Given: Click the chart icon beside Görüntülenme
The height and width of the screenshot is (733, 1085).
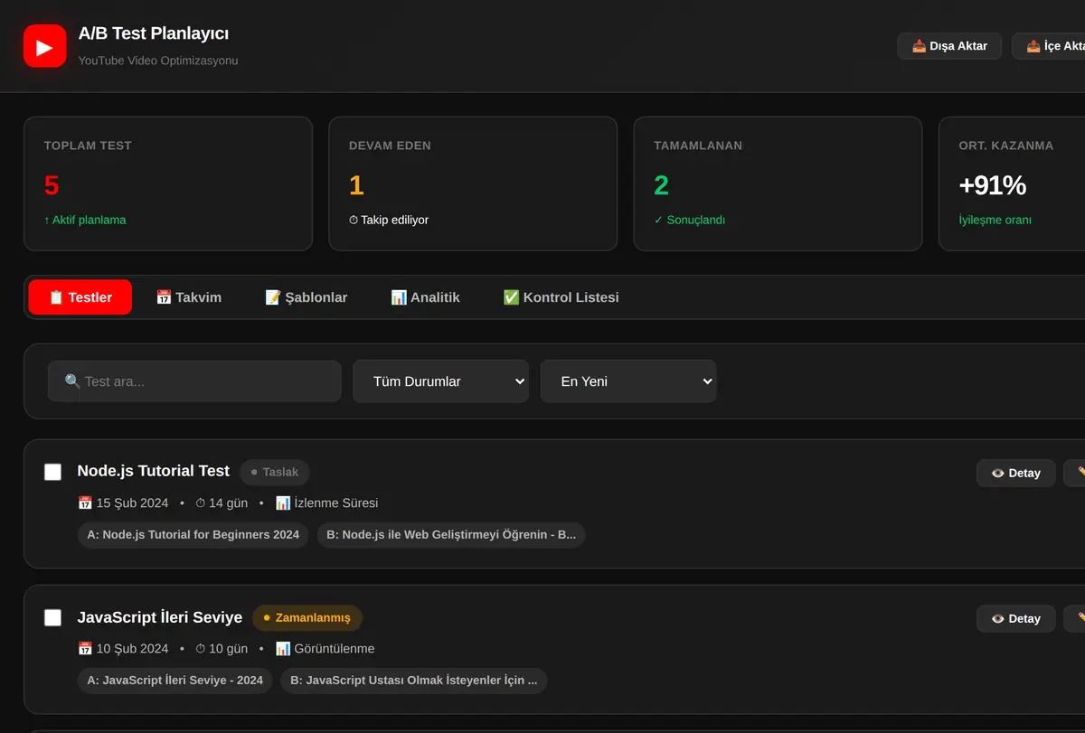Looking at the screenshot, I should (283, 649).
